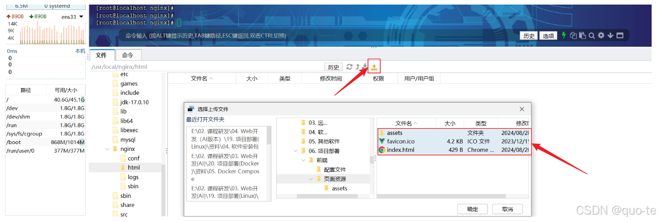Click the mysql folder icon in remote tree
Viewport: 658px width, 222px height.
pyautogui.click(x=115, y=139)
